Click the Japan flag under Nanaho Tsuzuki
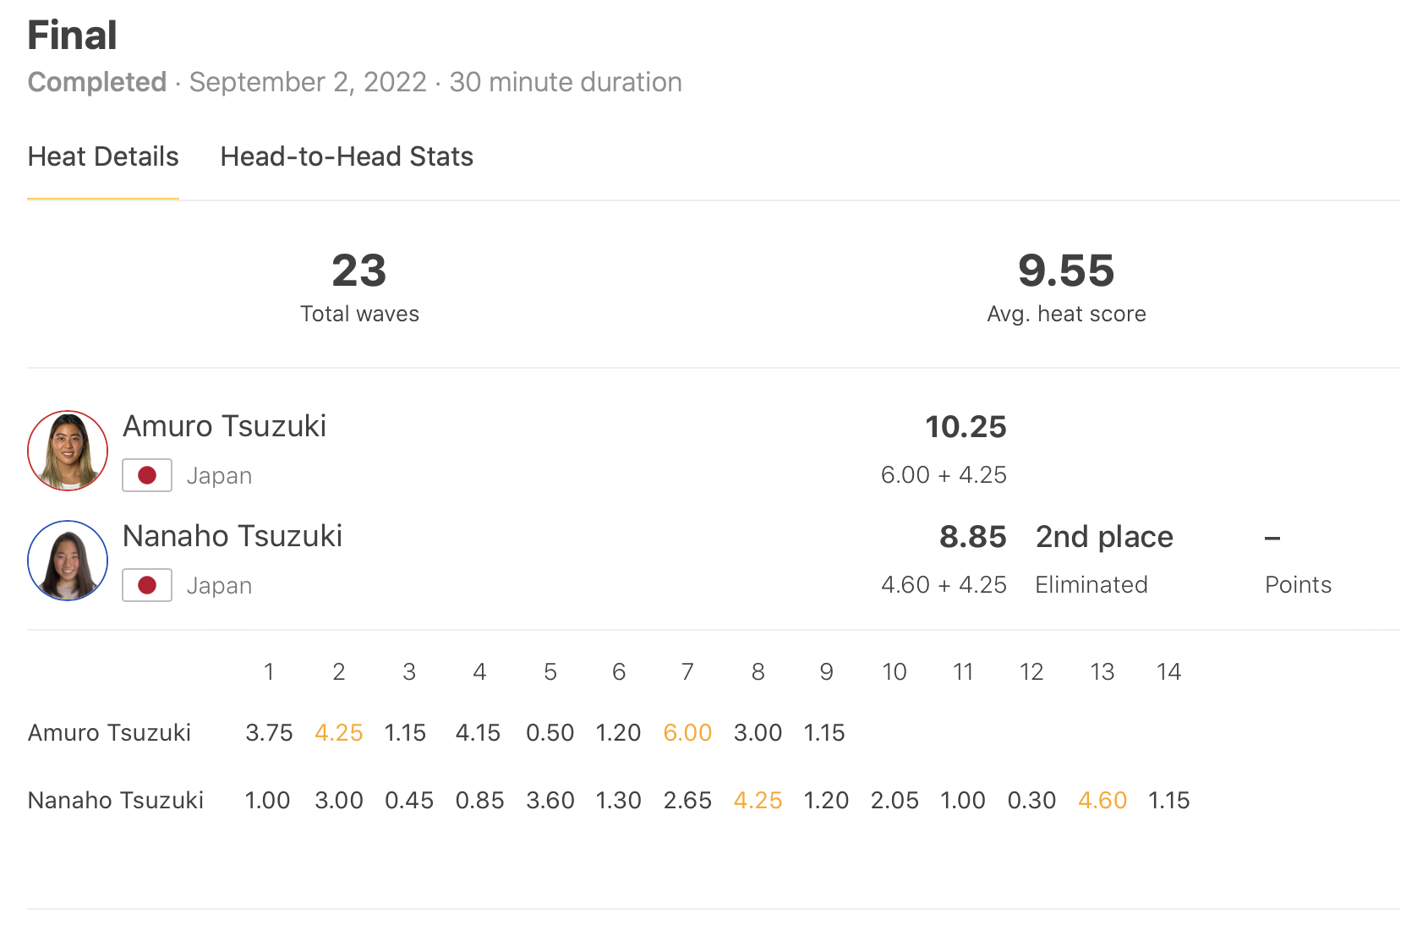The height and width of the screenshot is (925, 1417). 147,585
